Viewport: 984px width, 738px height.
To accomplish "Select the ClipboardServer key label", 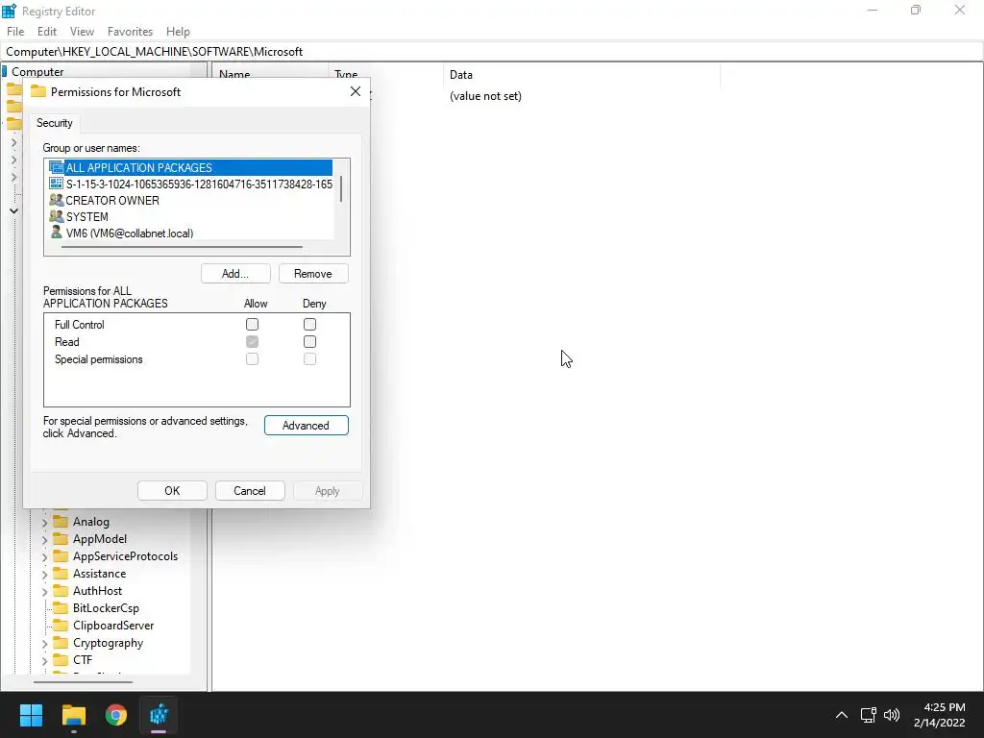I will (113, 626).
